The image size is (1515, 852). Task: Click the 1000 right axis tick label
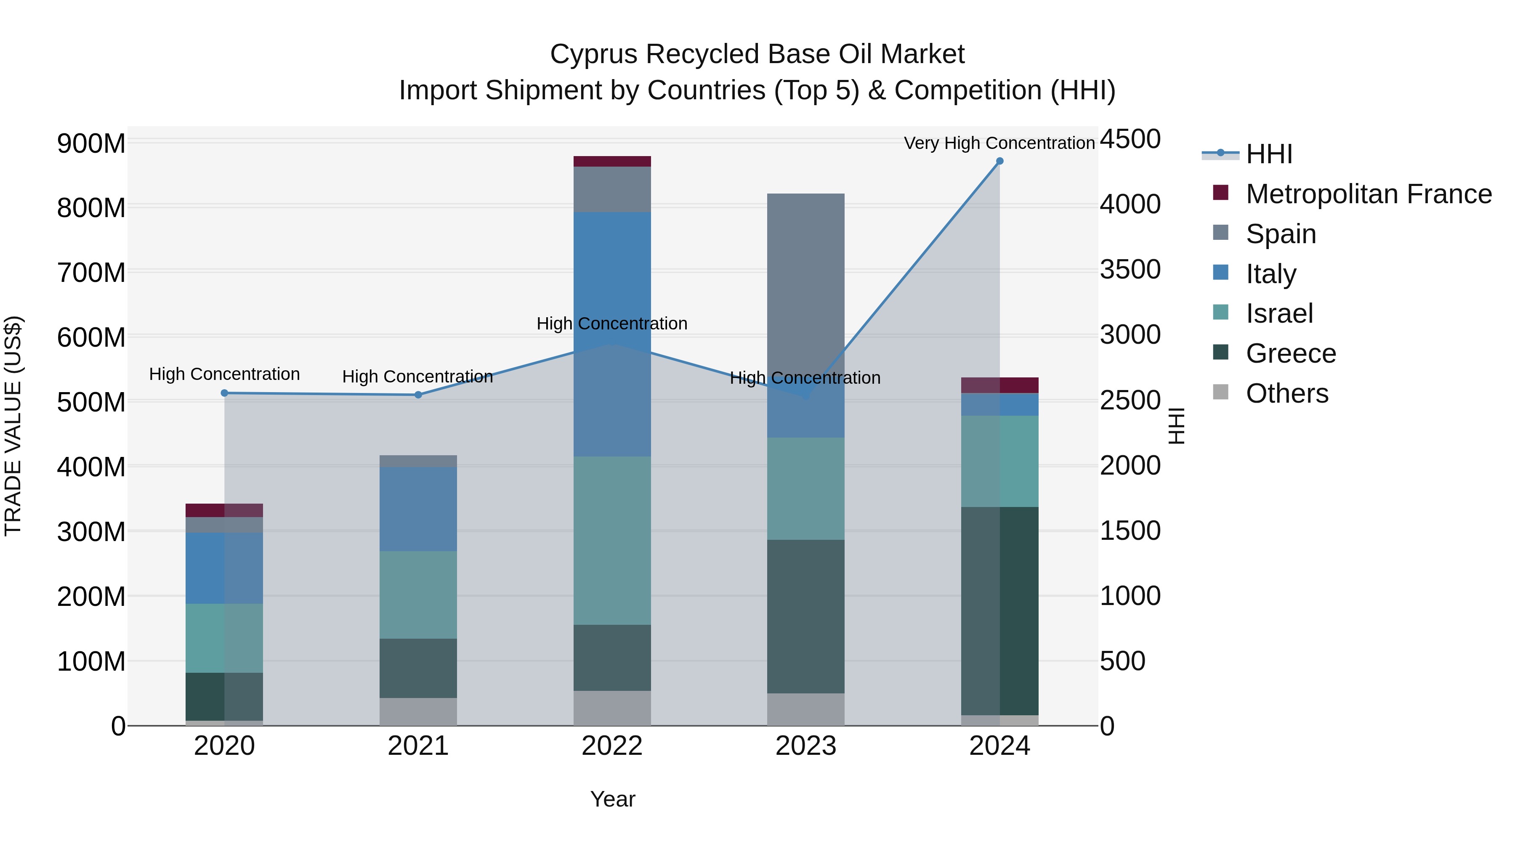(1130, 596)
